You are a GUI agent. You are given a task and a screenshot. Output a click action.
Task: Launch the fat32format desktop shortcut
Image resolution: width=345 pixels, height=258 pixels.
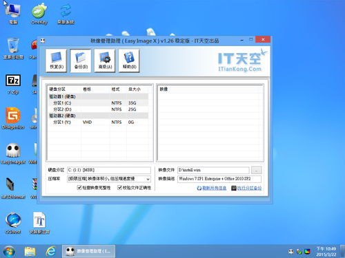click(13, 189)
